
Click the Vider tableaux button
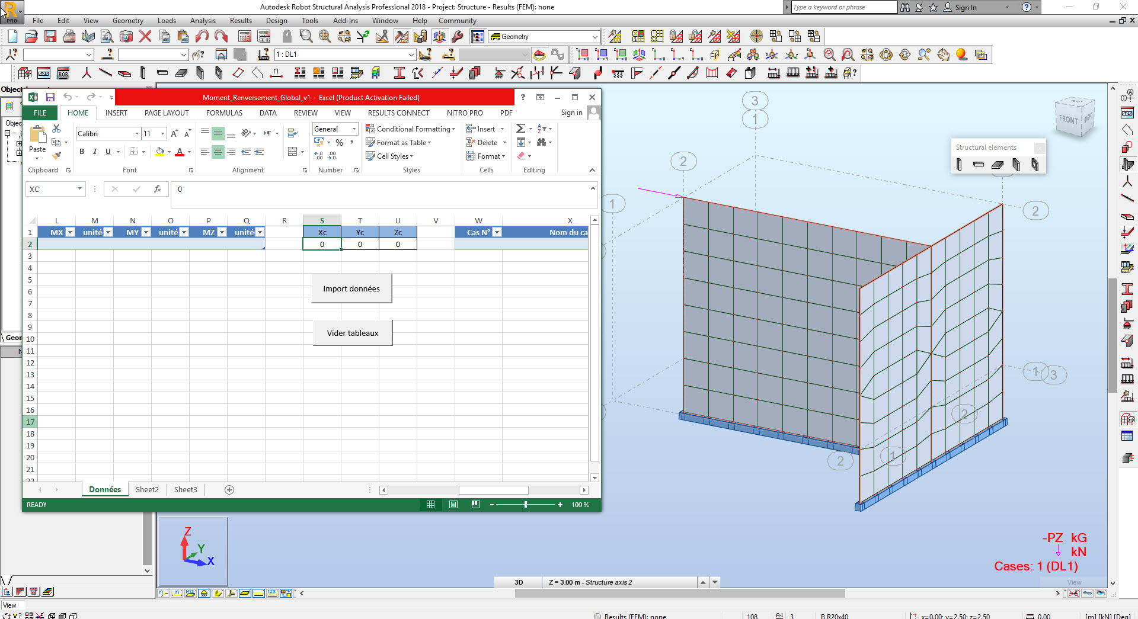(353, 333)
